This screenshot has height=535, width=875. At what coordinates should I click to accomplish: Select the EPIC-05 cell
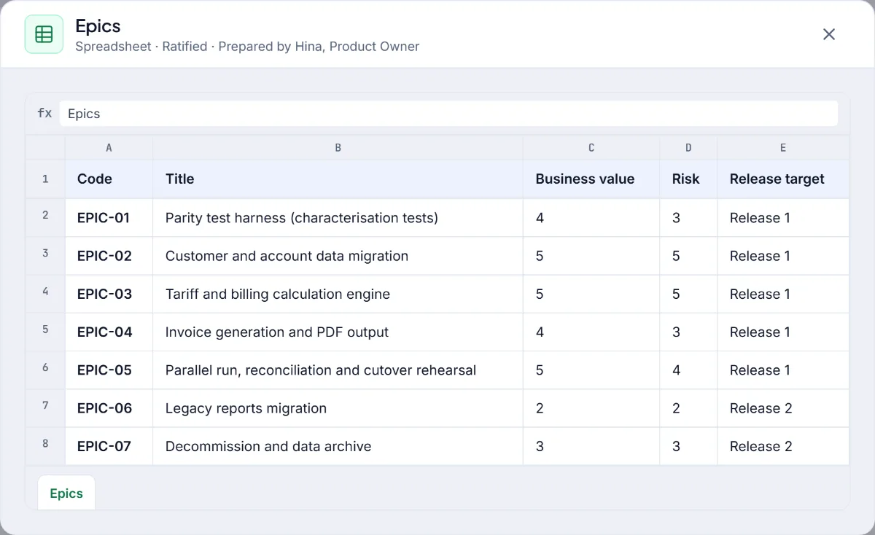click(109, 370)
